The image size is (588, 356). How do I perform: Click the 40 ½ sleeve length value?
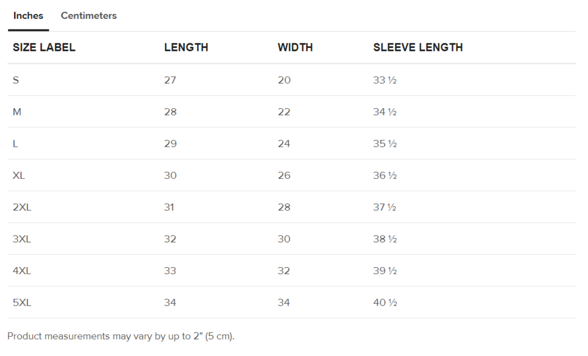coord(385,303)
